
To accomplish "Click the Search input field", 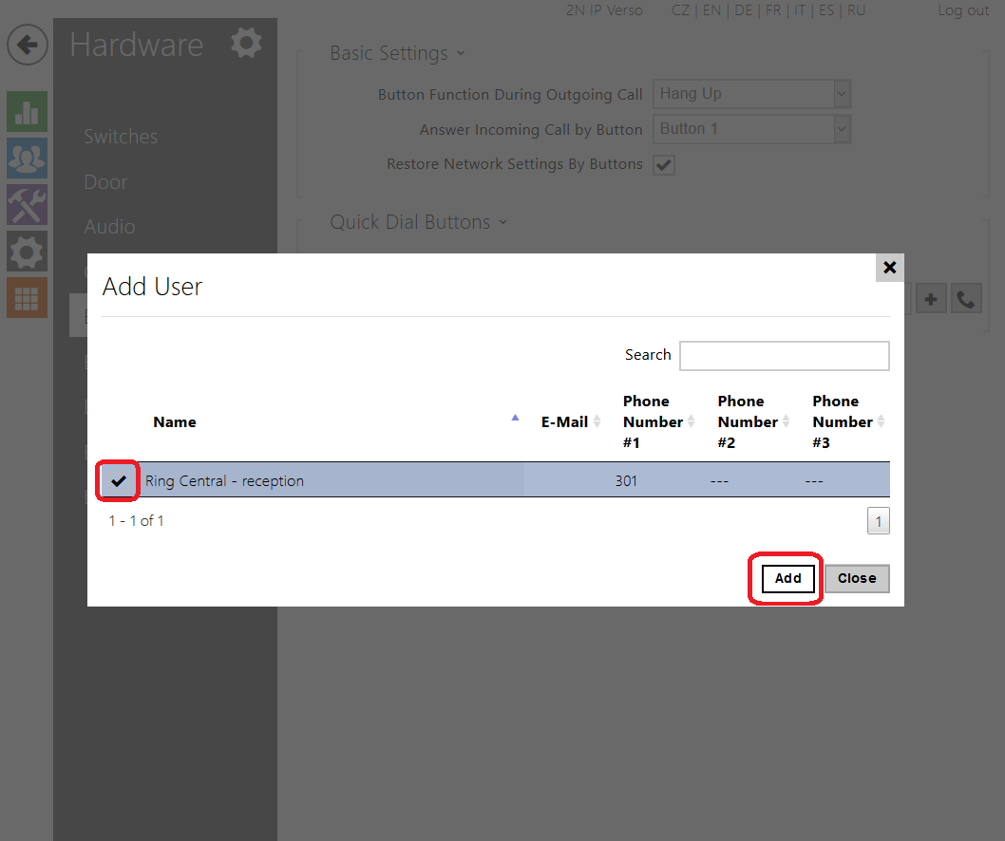I will [784, 356].
